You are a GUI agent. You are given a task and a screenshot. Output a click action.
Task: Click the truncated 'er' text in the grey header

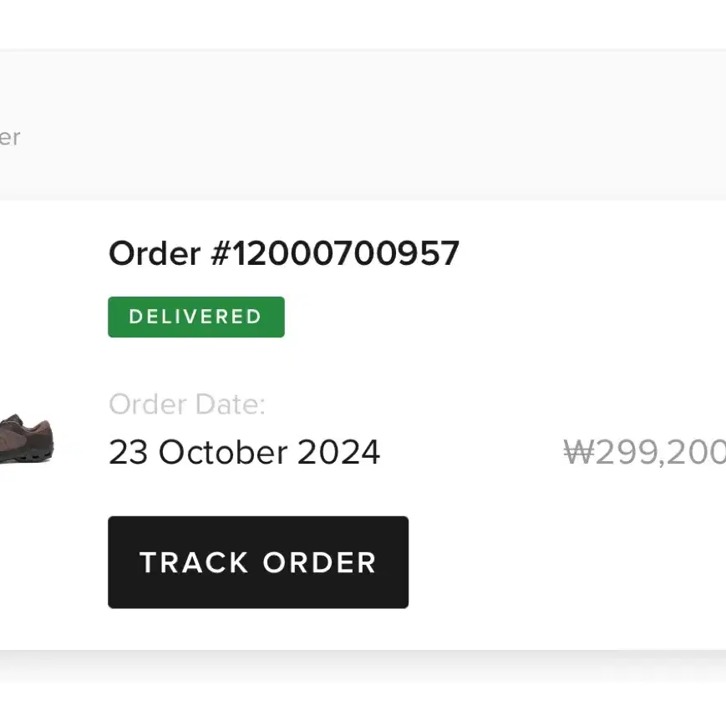(x=10, y=138)
